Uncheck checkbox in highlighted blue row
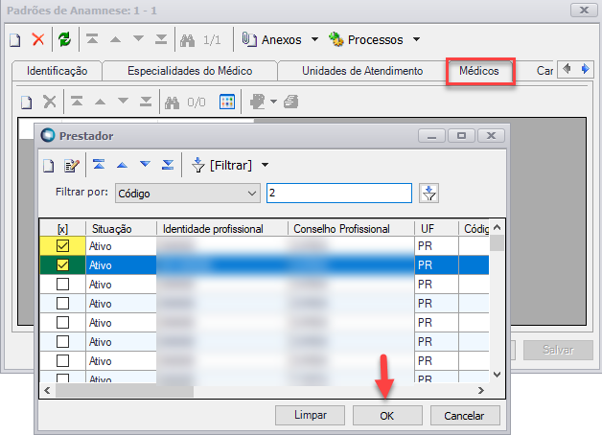Image resolution: width=602 pixels, height=435 pixels. (62, 265)
